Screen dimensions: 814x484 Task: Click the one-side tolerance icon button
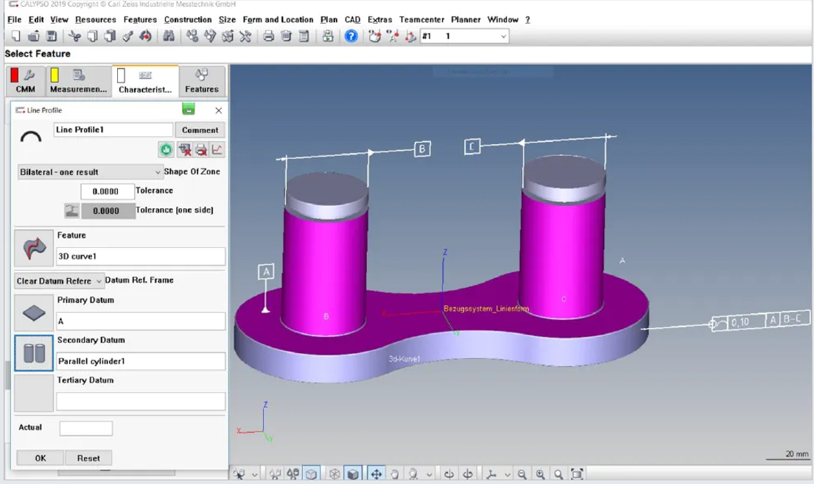(71, 210)
